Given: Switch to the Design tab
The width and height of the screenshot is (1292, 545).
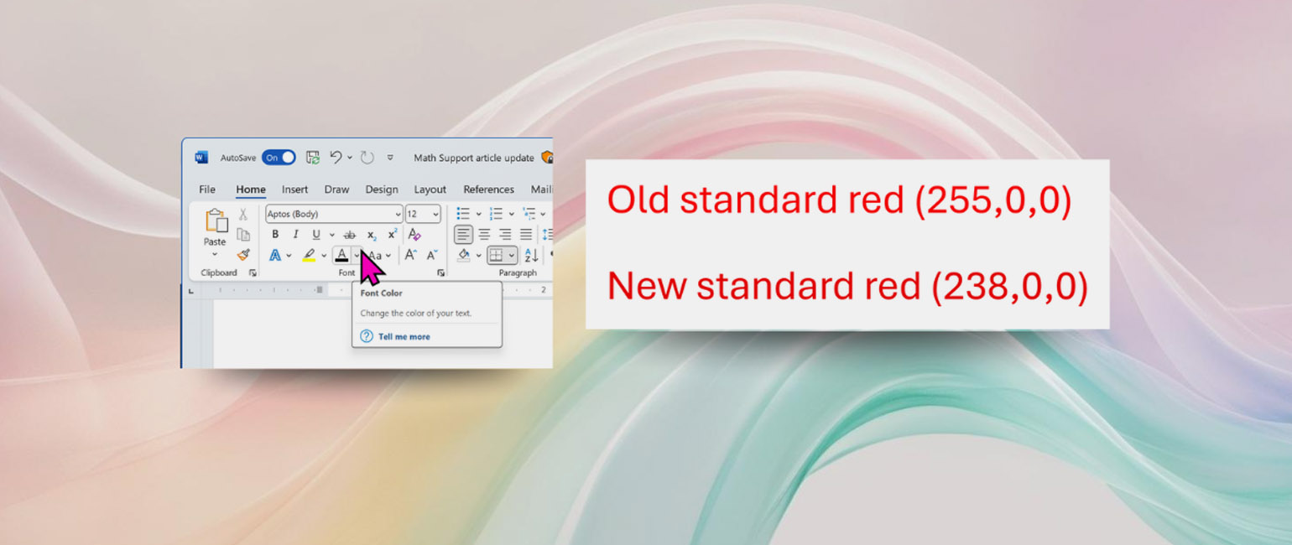Looking at the screenshot, I should click(382, 189).
